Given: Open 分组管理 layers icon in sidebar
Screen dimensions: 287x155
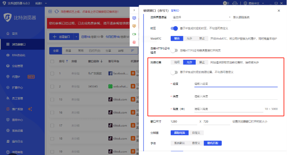Looking at the screenshot, I should 8,66.
